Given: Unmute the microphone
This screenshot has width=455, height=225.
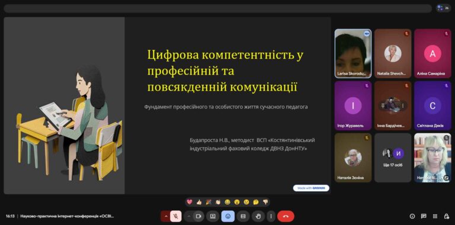Looking at the screenshot, I should tap(176, 216).
